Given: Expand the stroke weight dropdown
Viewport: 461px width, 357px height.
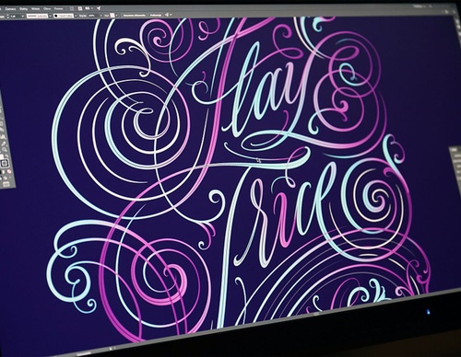Looking at the screenshot, I should point(23,16).
